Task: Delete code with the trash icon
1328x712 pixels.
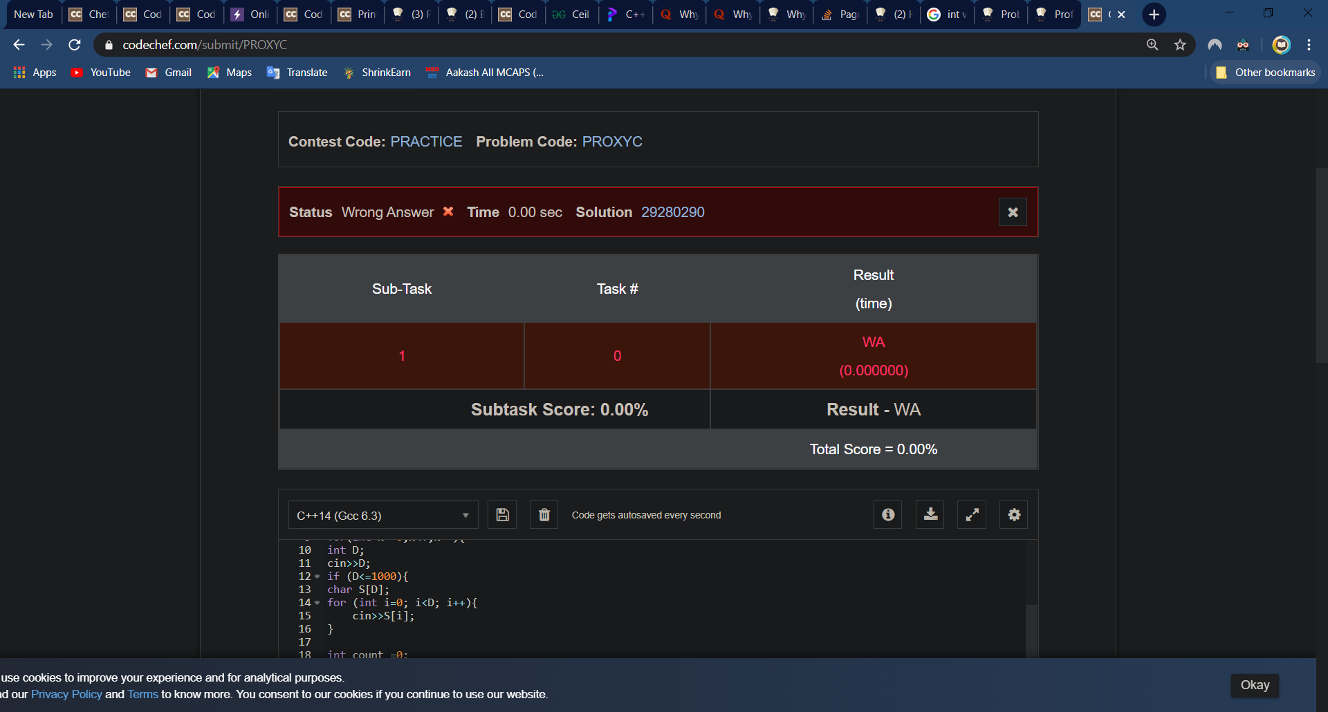Action: pyautogui.click(x=544, y=514)
